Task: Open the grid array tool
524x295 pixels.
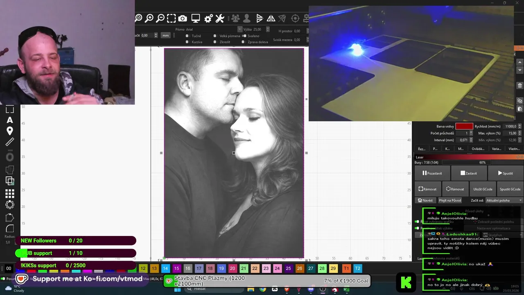Action: coord(10,193)
